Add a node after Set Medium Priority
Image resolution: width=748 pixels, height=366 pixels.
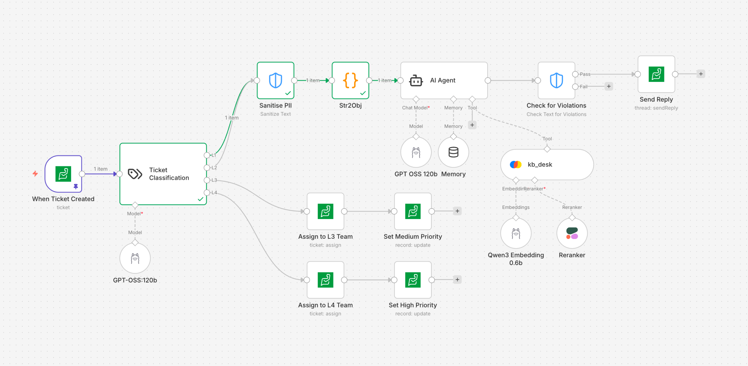point(458,211)
